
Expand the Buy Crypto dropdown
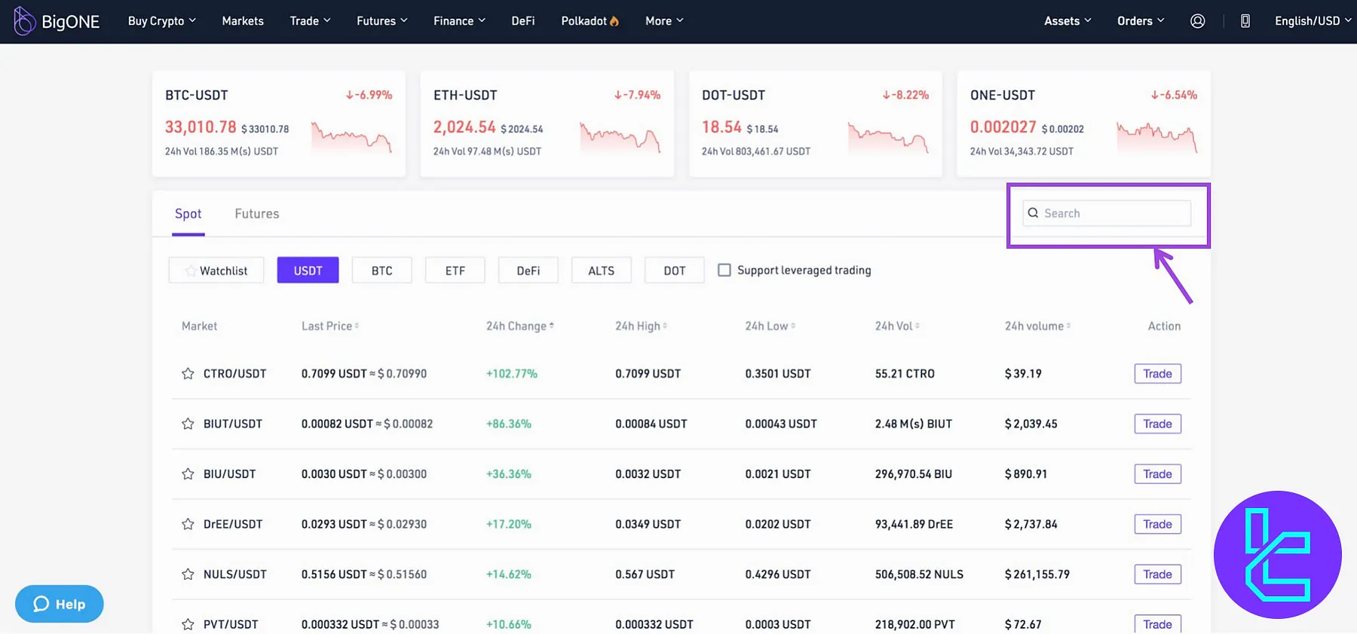162,21
